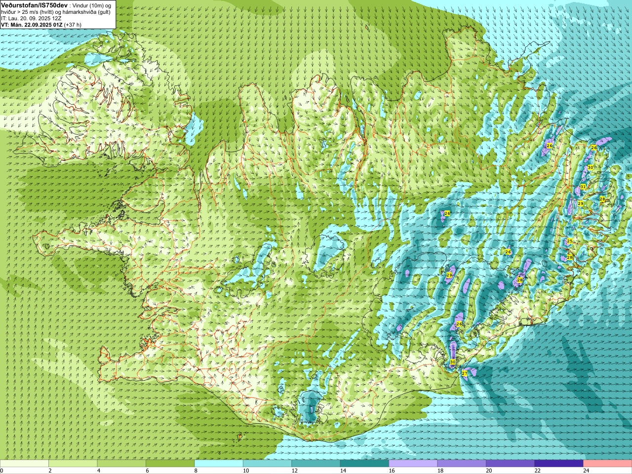The height and width of the screenshot is (474, 632).
Task: Click the (+37 h) forecast offset text
Action: pyautogui.click(x=73, y=25)
